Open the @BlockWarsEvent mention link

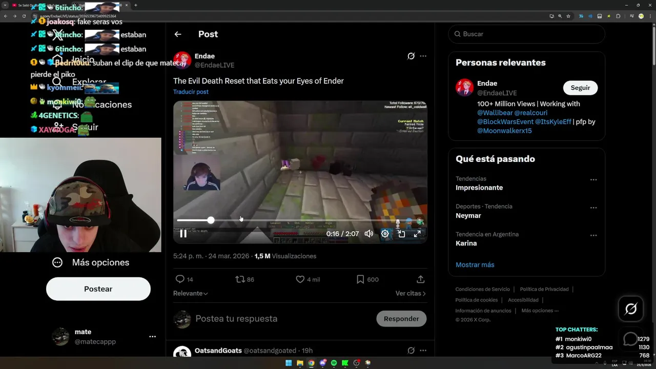(505, 122)
